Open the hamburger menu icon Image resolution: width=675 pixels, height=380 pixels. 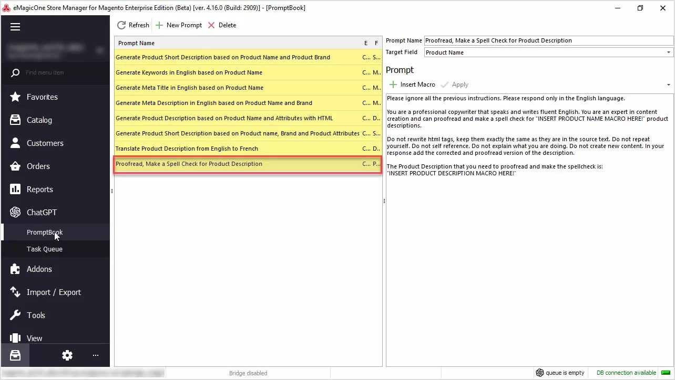tap(15, 27)
